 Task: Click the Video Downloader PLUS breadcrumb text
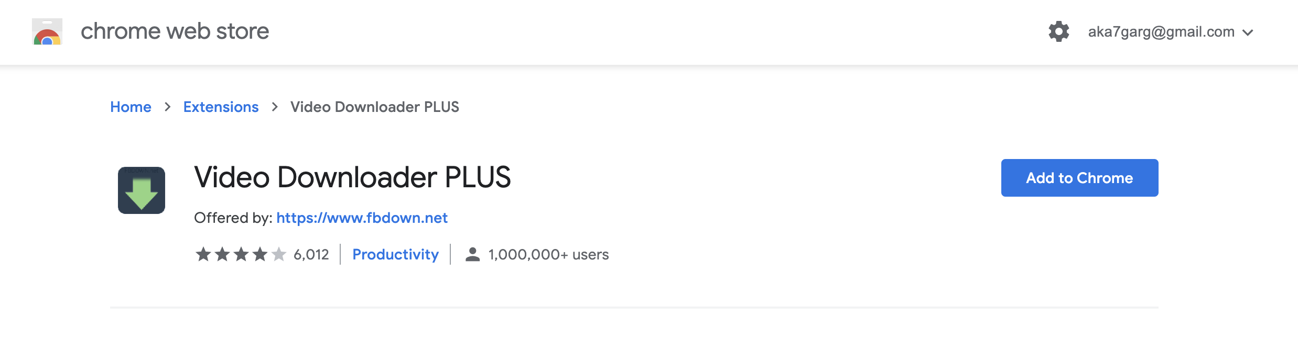point(375,107)
